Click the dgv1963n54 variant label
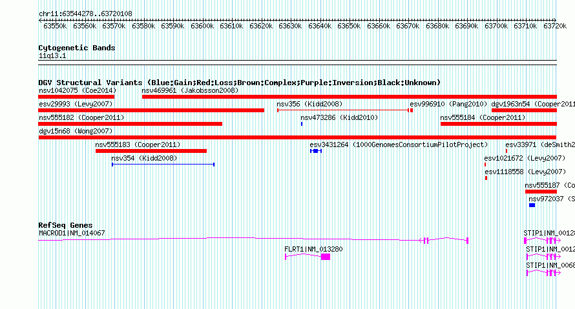This screenshot has height=309, width=575. (x=533, y=105)
